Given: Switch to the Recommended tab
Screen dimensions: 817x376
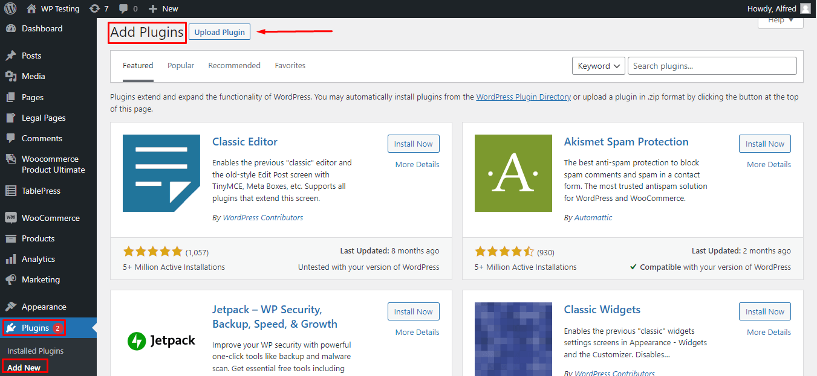Looking at the screenshot, I should point(235,66).
